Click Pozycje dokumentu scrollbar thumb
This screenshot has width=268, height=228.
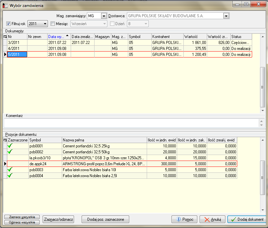(262, 178)
